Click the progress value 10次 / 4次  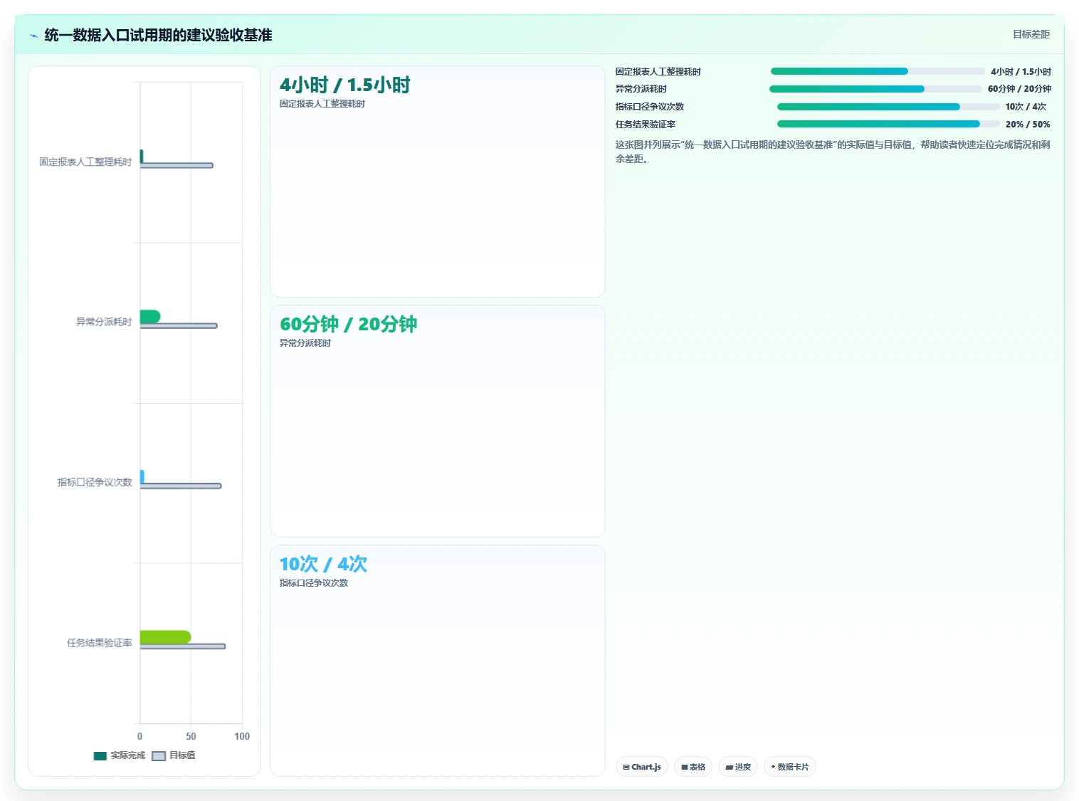(x=1026, y=107)
